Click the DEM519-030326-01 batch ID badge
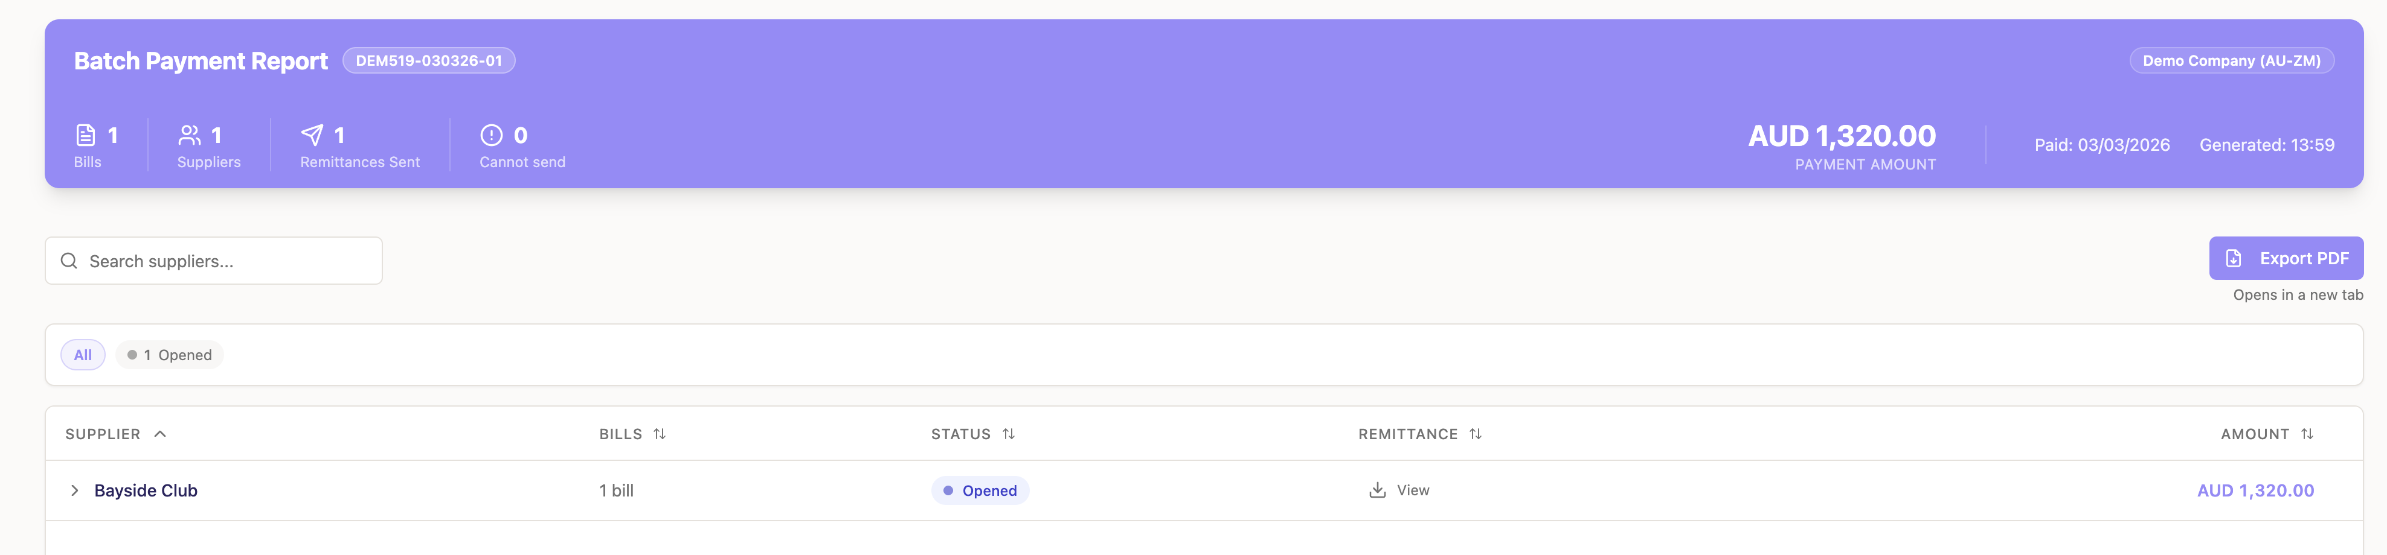 tap(428, 61)
